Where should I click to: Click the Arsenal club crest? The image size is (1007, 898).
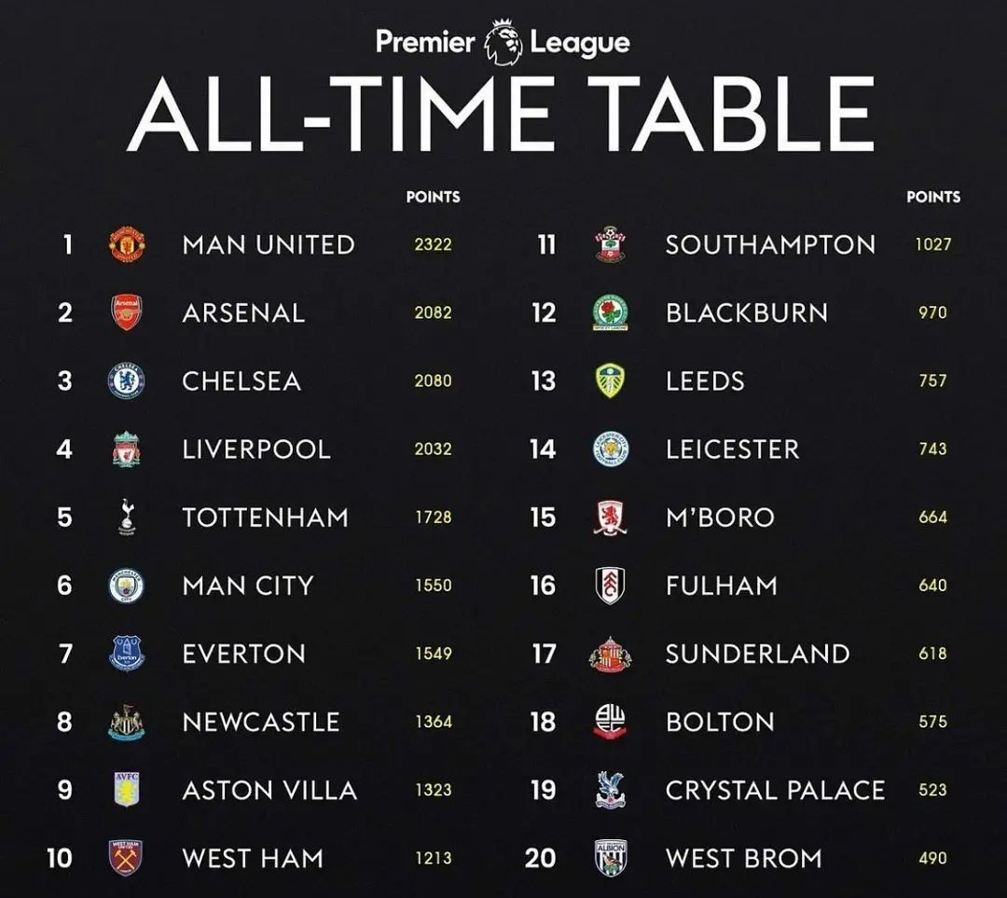[x=127, y=312]
